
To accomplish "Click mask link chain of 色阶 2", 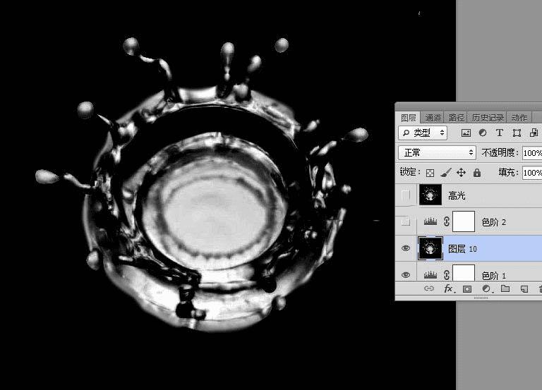I will [x=446, y=221].
